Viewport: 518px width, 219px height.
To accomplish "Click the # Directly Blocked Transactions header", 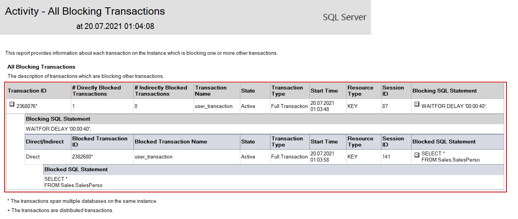I will pos(96,91).
